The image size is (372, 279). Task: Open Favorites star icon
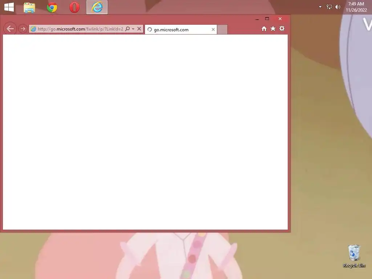273,29
